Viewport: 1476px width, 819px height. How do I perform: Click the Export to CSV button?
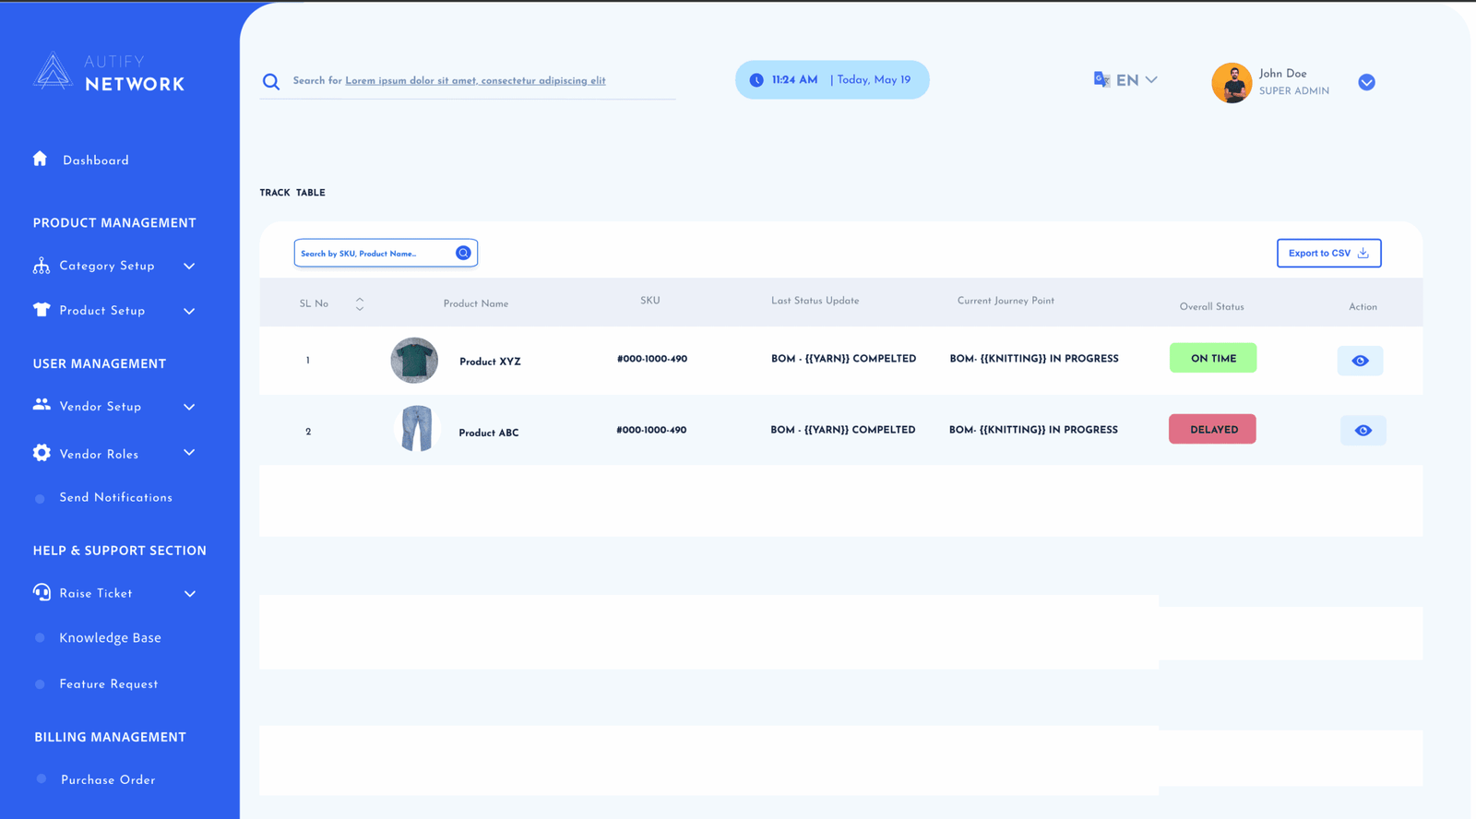pos(1328,253)
